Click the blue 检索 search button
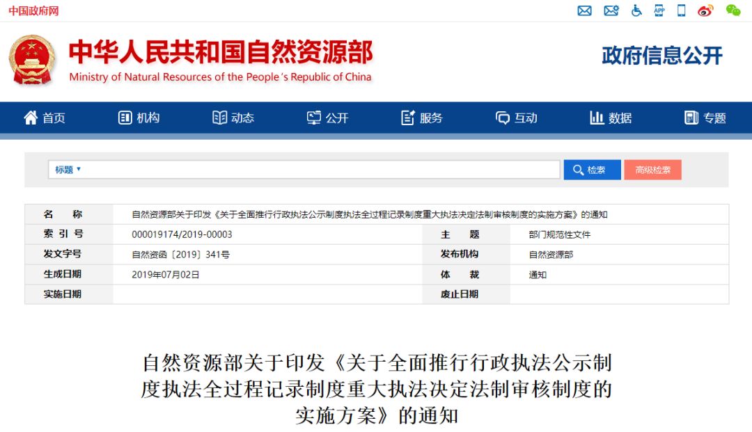Screen dimensions: 752x432 tap(593, 170)
